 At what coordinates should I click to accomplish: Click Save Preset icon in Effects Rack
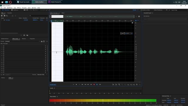coord(42,41)
